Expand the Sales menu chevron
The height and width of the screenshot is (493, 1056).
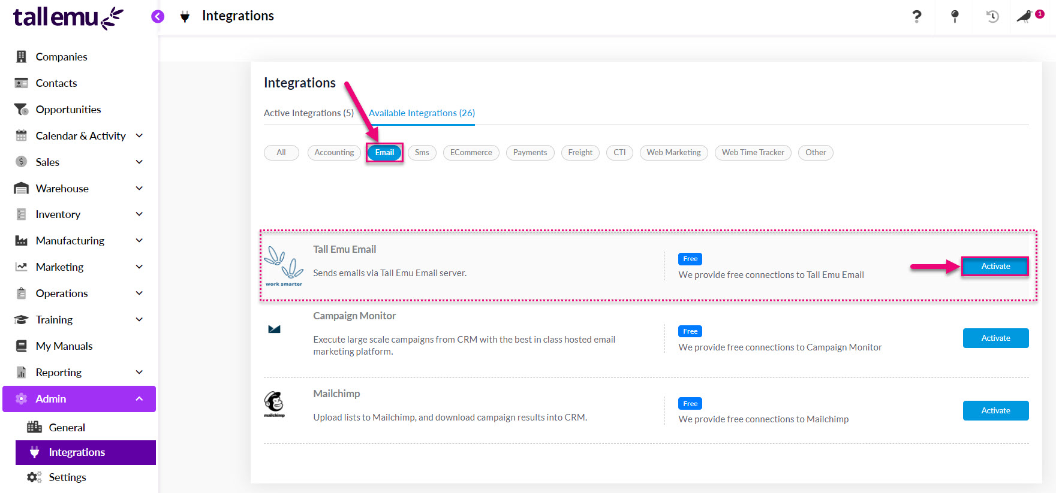[x=139, y=162]
